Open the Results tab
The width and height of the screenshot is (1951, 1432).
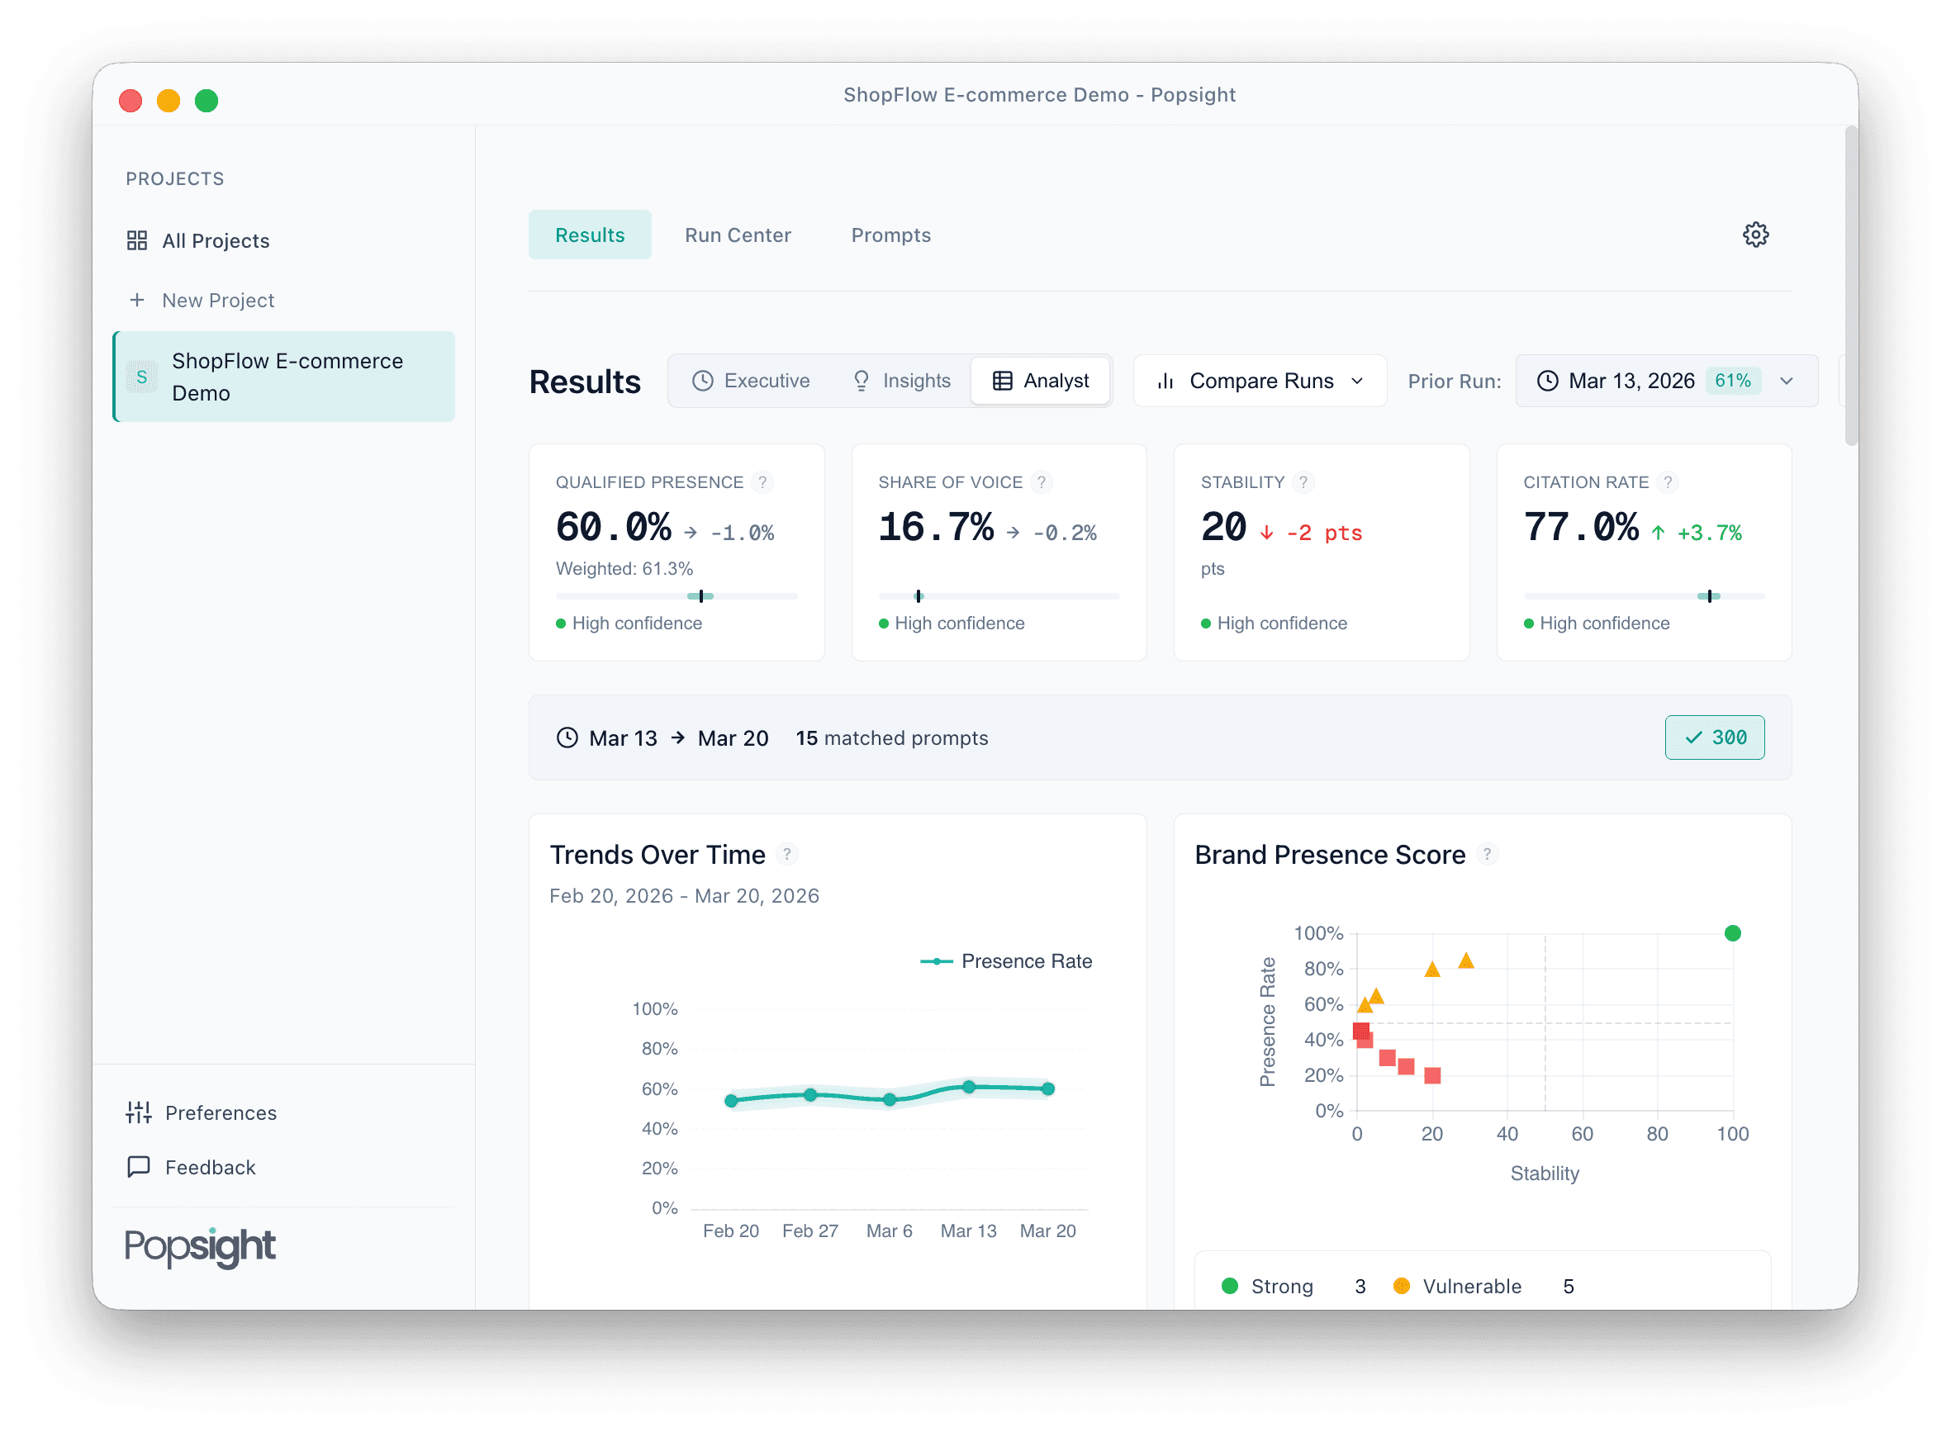(590, 235)
